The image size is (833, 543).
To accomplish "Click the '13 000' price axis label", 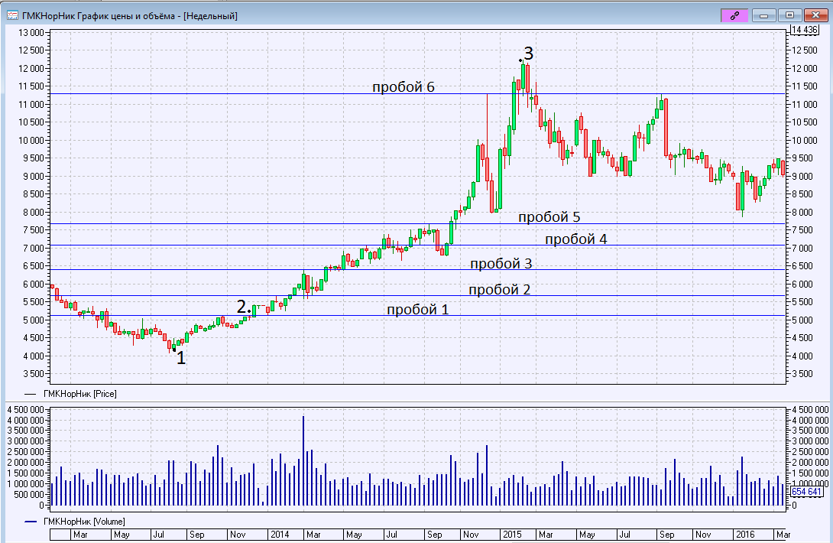I will [x=31, y=32].
